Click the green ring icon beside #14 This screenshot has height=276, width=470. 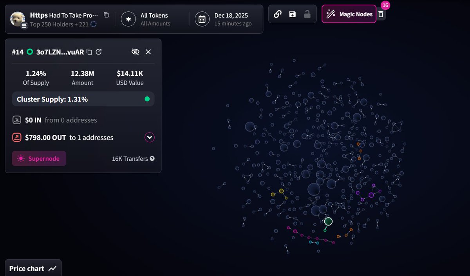click(x=30, y=52)
